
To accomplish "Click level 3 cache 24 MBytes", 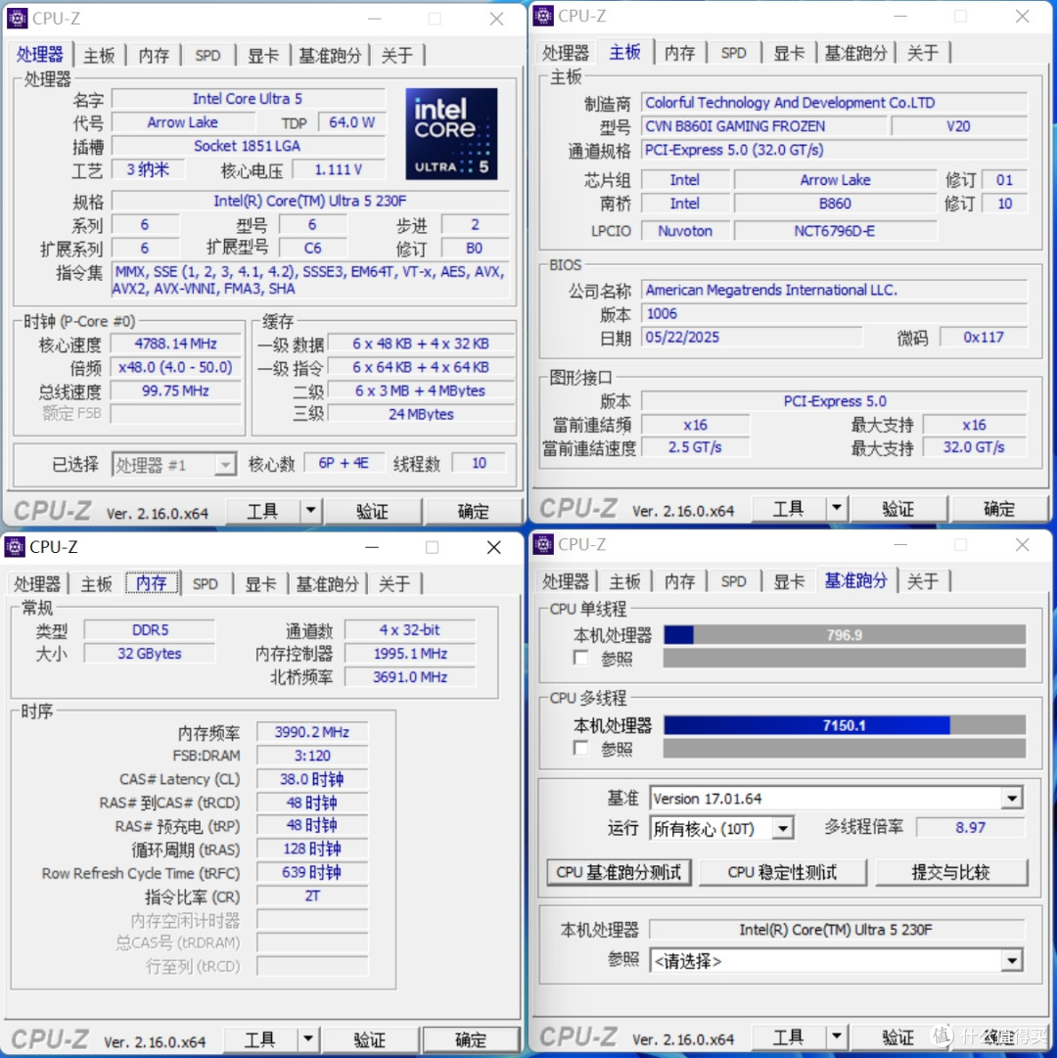I will (421, 414).
